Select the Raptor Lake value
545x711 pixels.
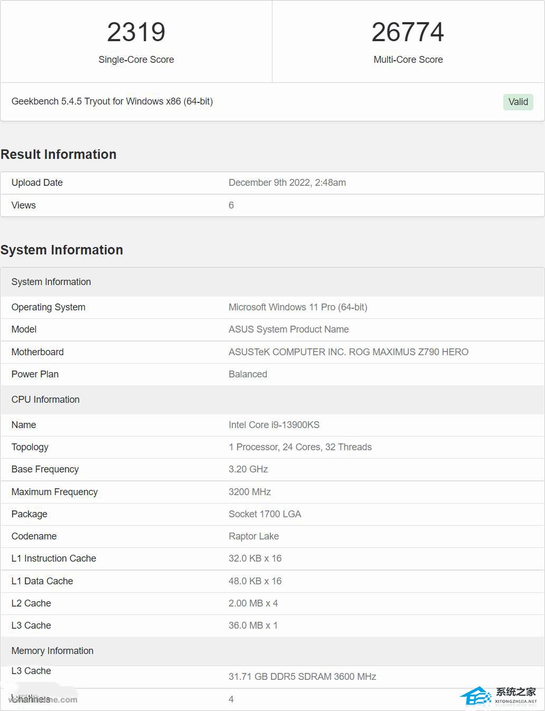tap(254, 536)
